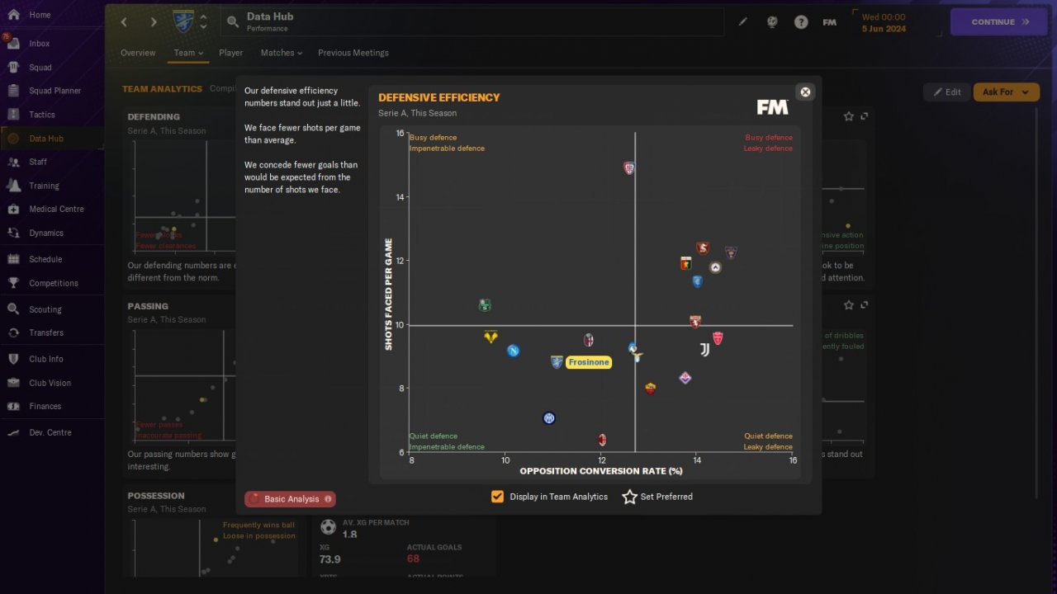Switch to the Player tab
This screenshot has width=1057, height=594.
pos(231,53)
